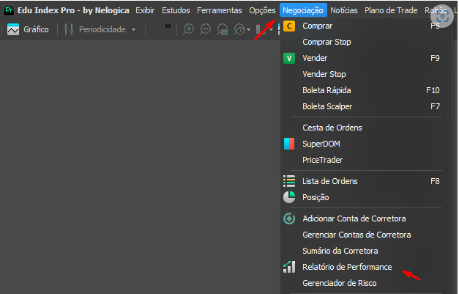Click the Lista de Ordens list icon
Viewport: 459px width, 294px height.
(289, 181)
